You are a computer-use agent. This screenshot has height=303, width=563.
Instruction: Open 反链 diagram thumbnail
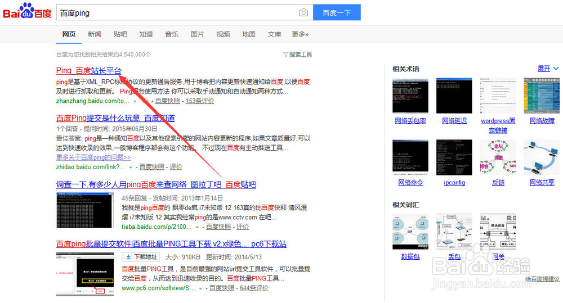[498, 158]
